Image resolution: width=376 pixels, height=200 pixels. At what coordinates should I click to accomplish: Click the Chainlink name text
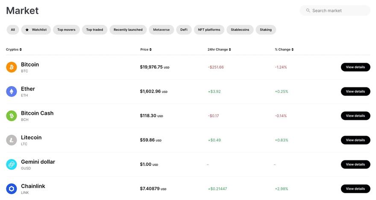click(x=33, y=186)
